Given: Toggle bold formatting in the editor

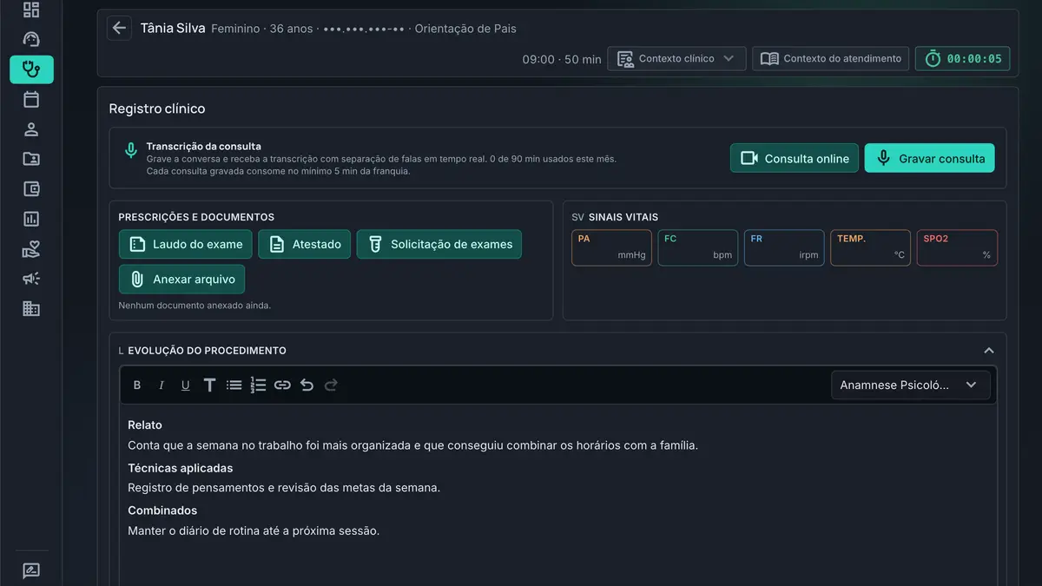Looking at the screenshot, I should (137, 385).
